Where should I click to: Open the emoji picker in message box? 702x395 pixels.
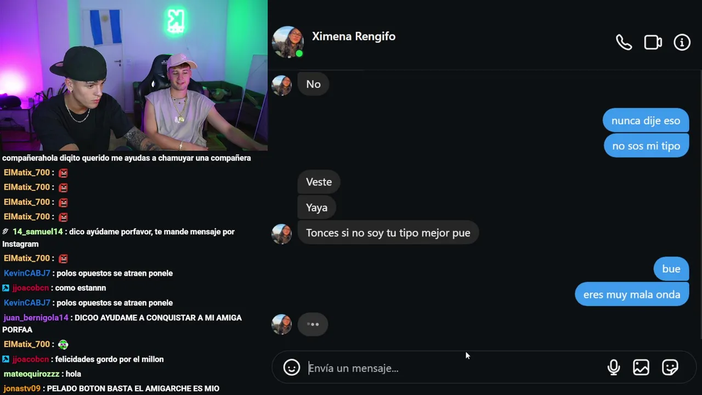[x=292, y=368]
